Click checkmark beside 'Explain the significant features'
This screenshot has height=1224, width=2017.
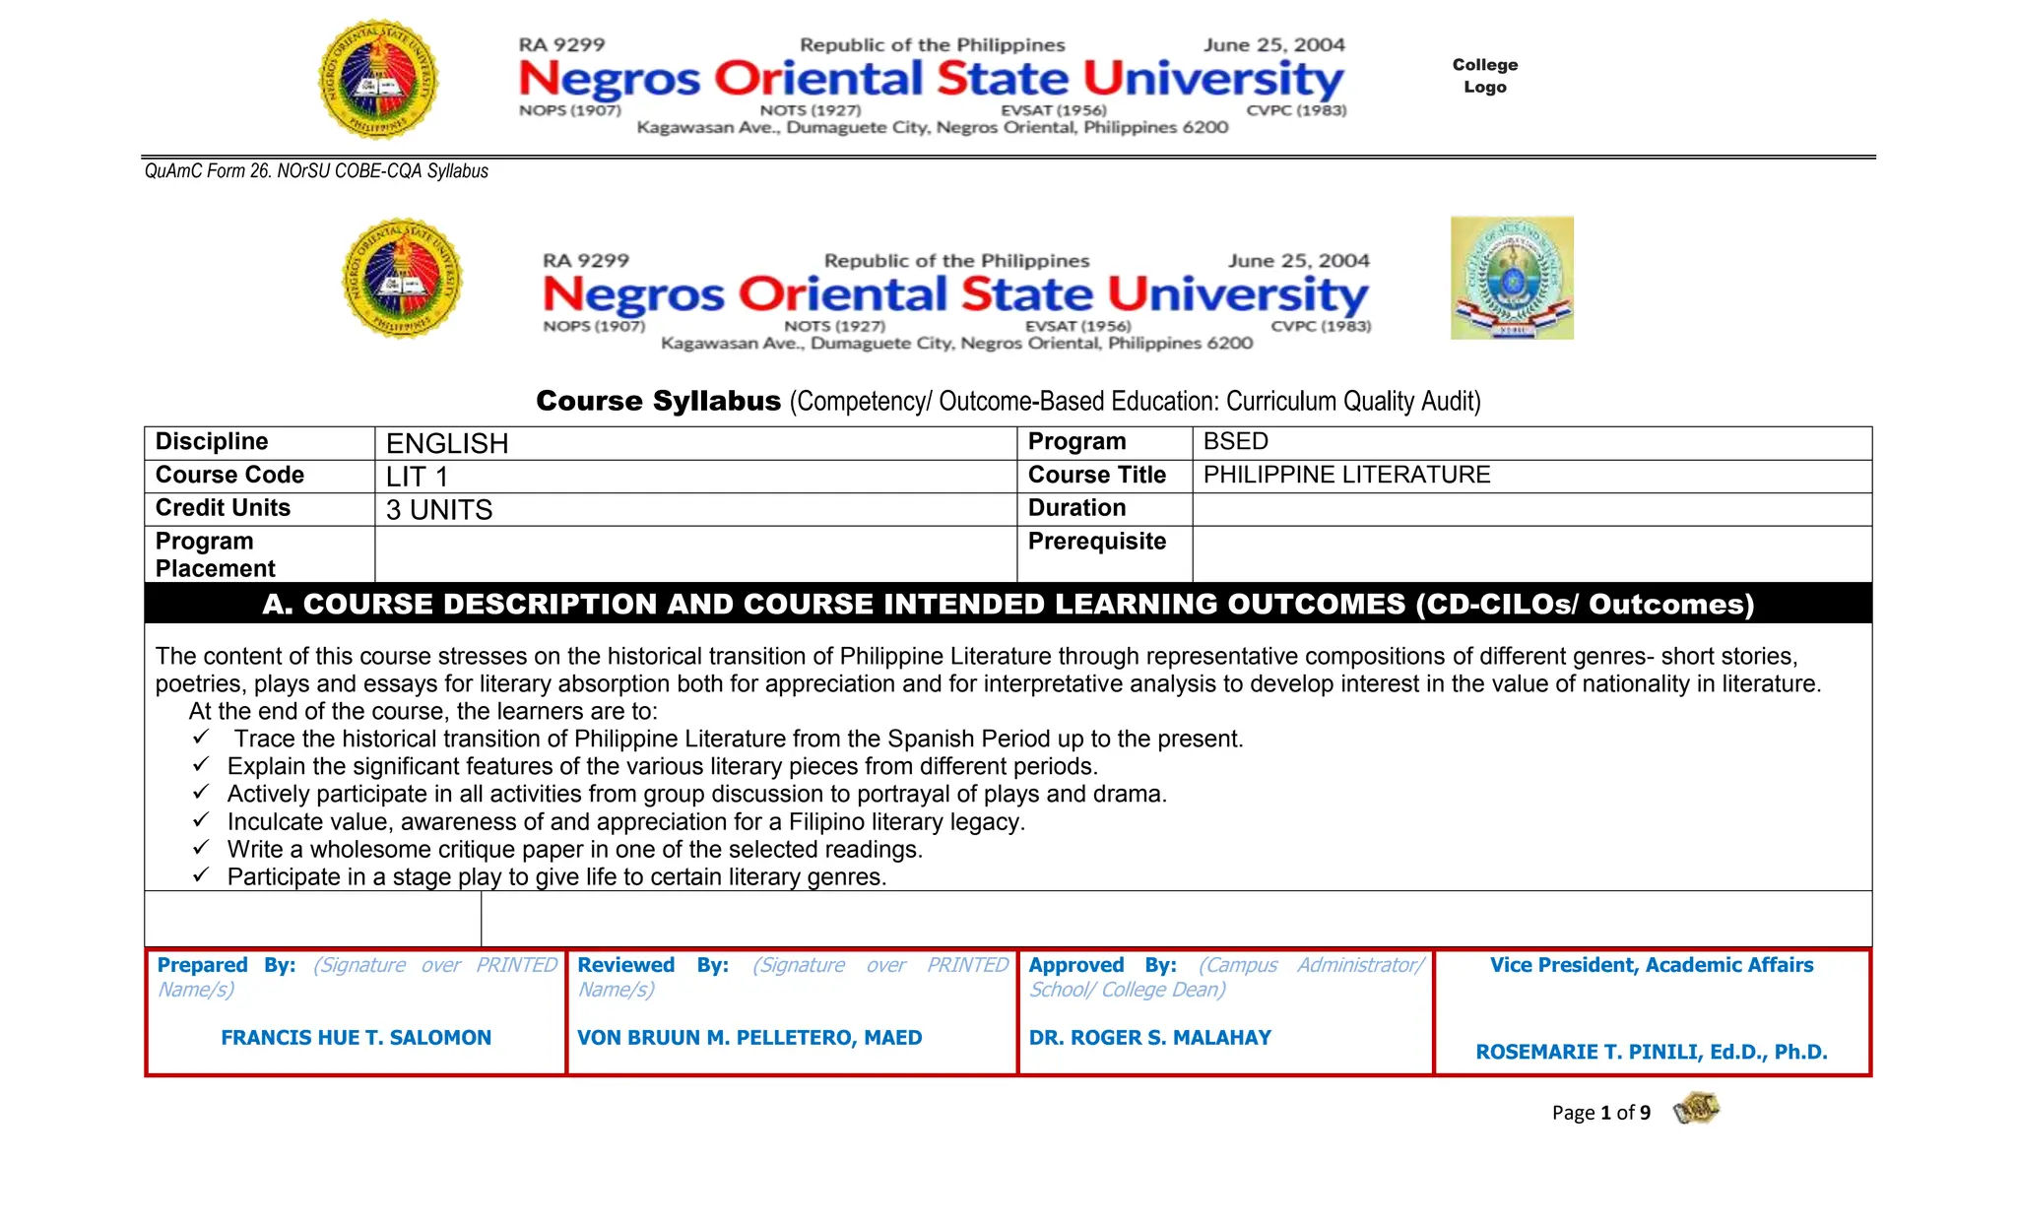pyautogui.click(x=201, y=765)
